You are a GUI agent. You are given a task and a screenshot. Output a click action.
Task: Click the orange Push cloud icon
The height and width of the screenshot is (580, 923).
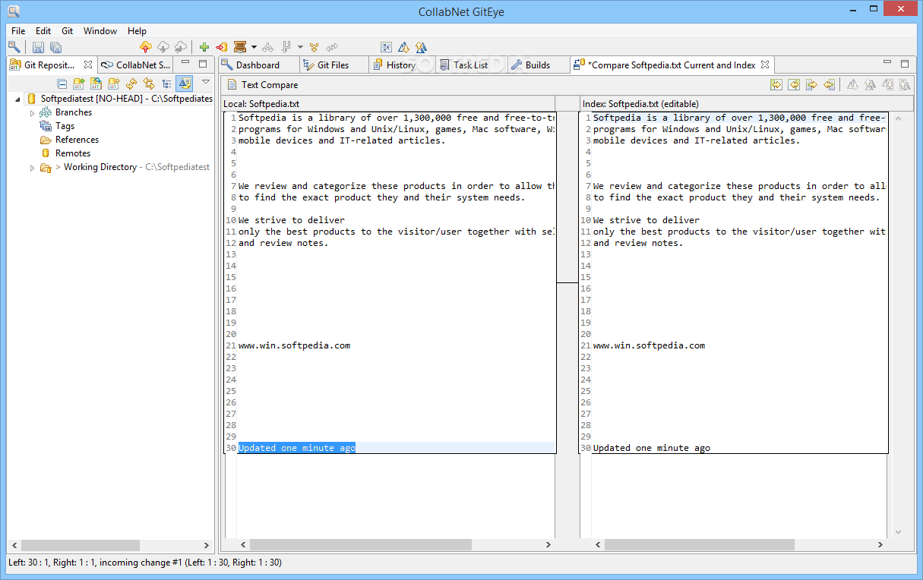coord(145,47)
